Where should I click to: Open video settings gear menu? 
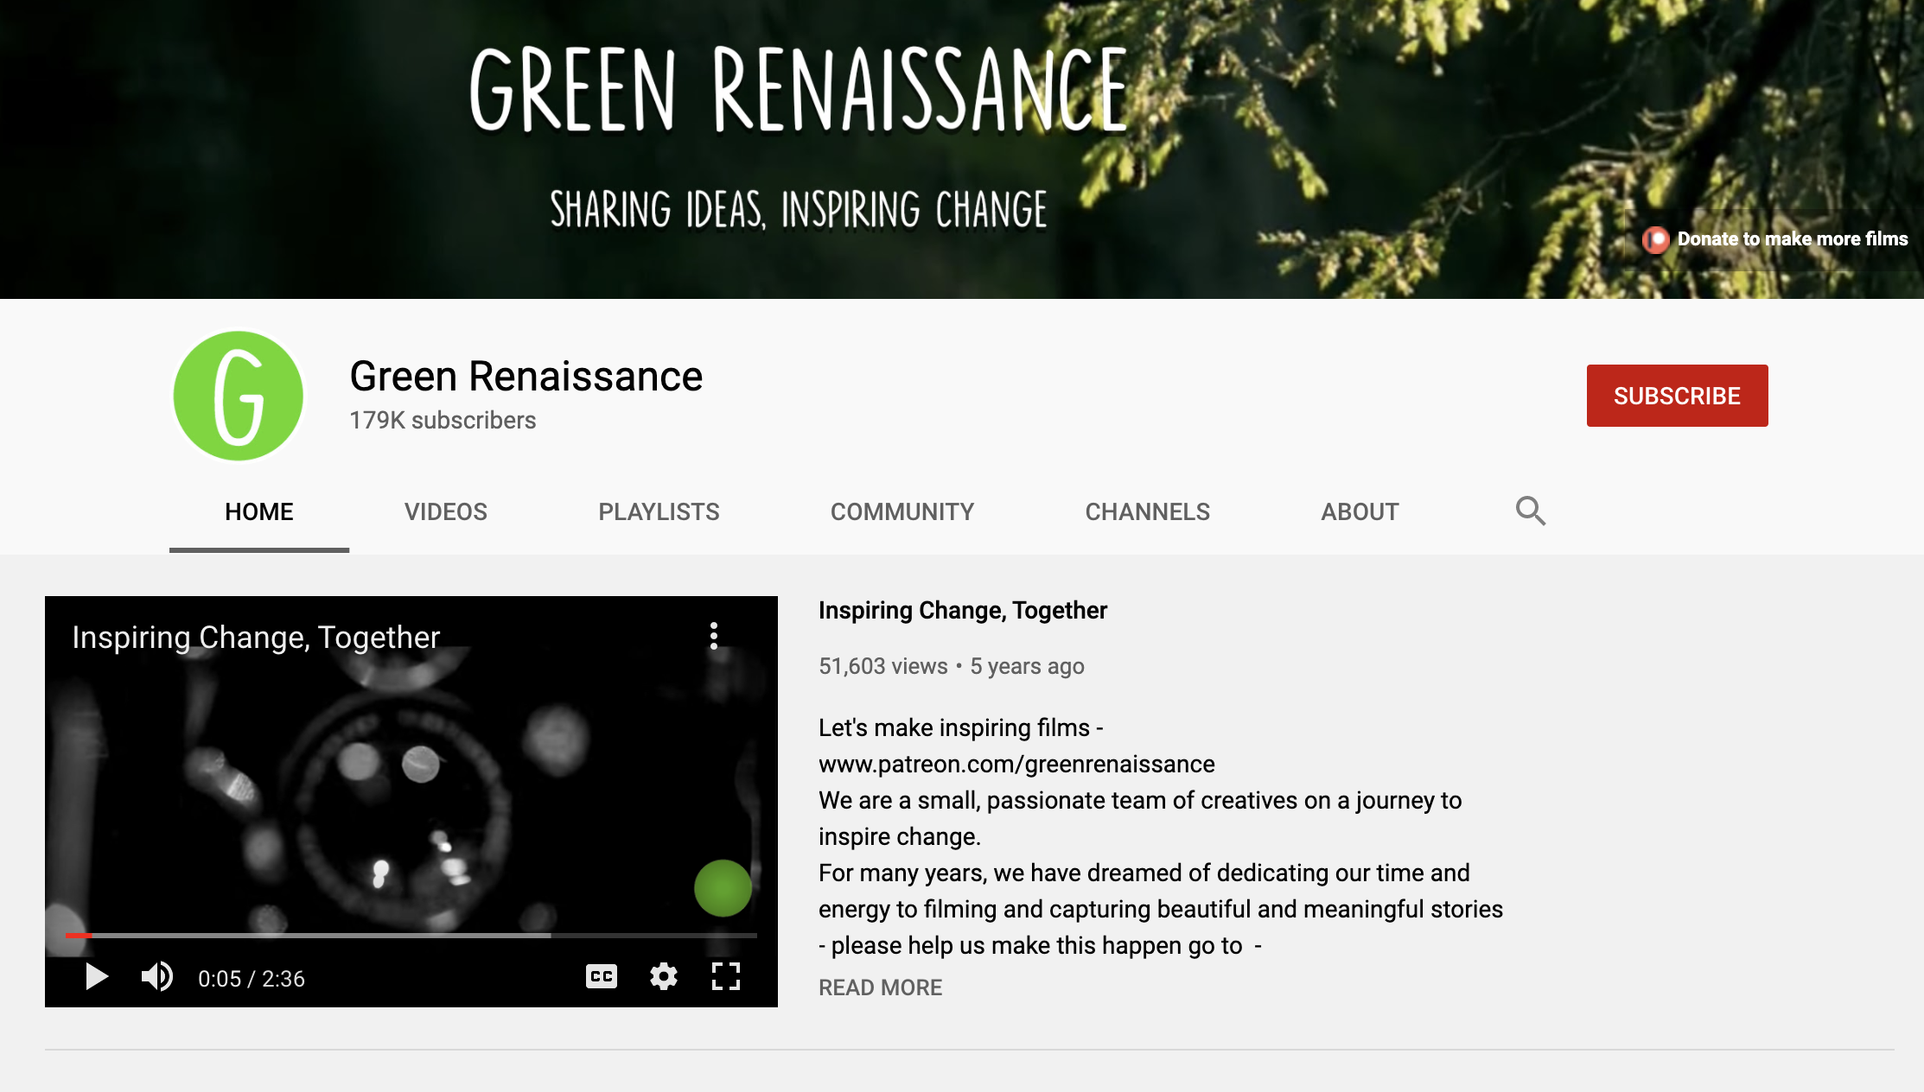pos(664,977)
